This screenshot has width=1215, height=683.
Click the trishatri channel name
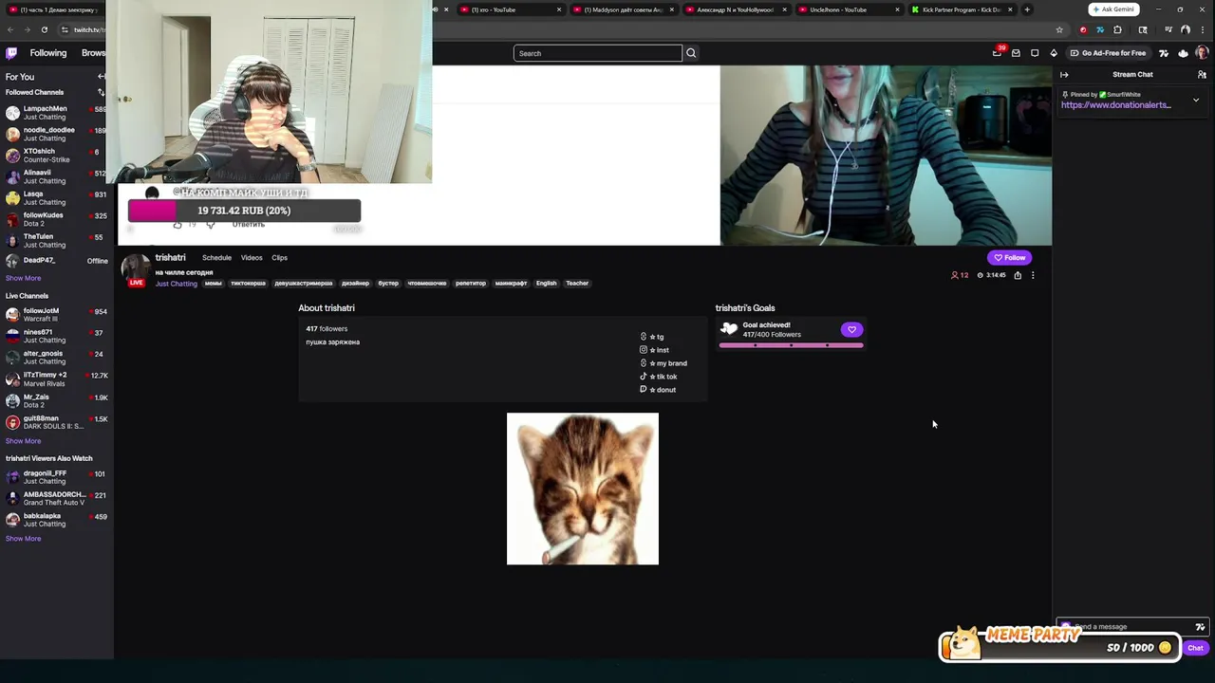[170, 258]
